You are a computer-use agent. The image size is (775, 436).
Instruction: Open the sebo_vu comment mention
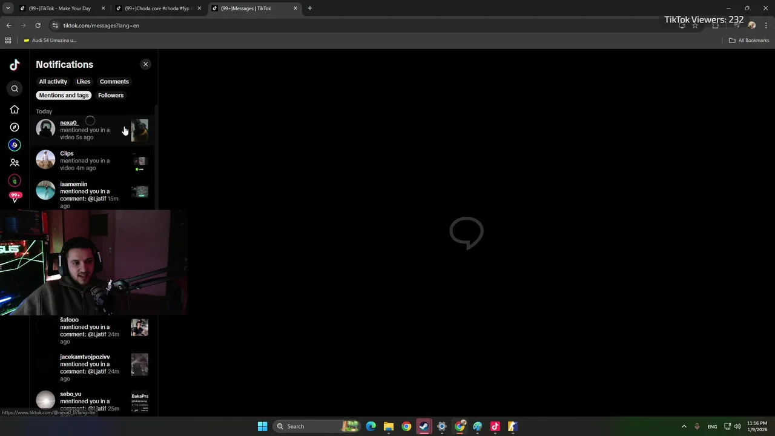coord(92,401)
